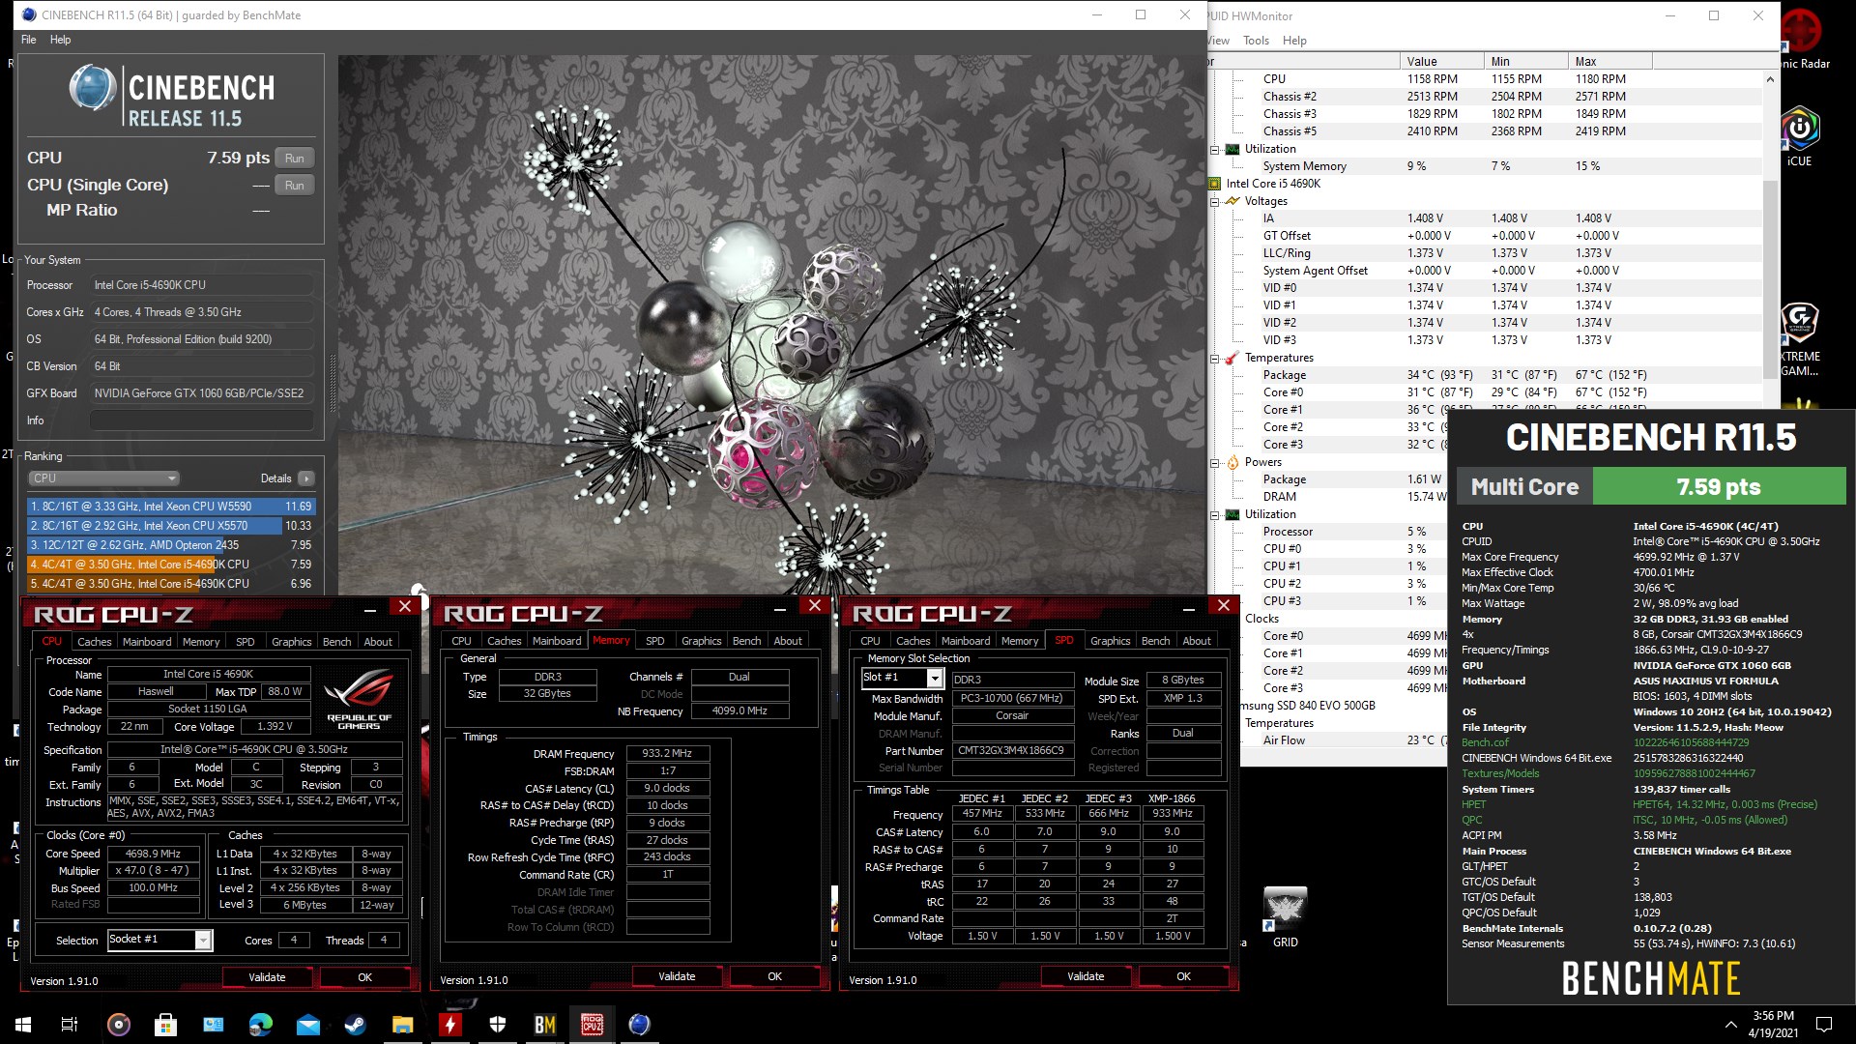Open GRID desktop shortcut
The width and height of the screenshot is (1856, 1044).
point(1285,917)
